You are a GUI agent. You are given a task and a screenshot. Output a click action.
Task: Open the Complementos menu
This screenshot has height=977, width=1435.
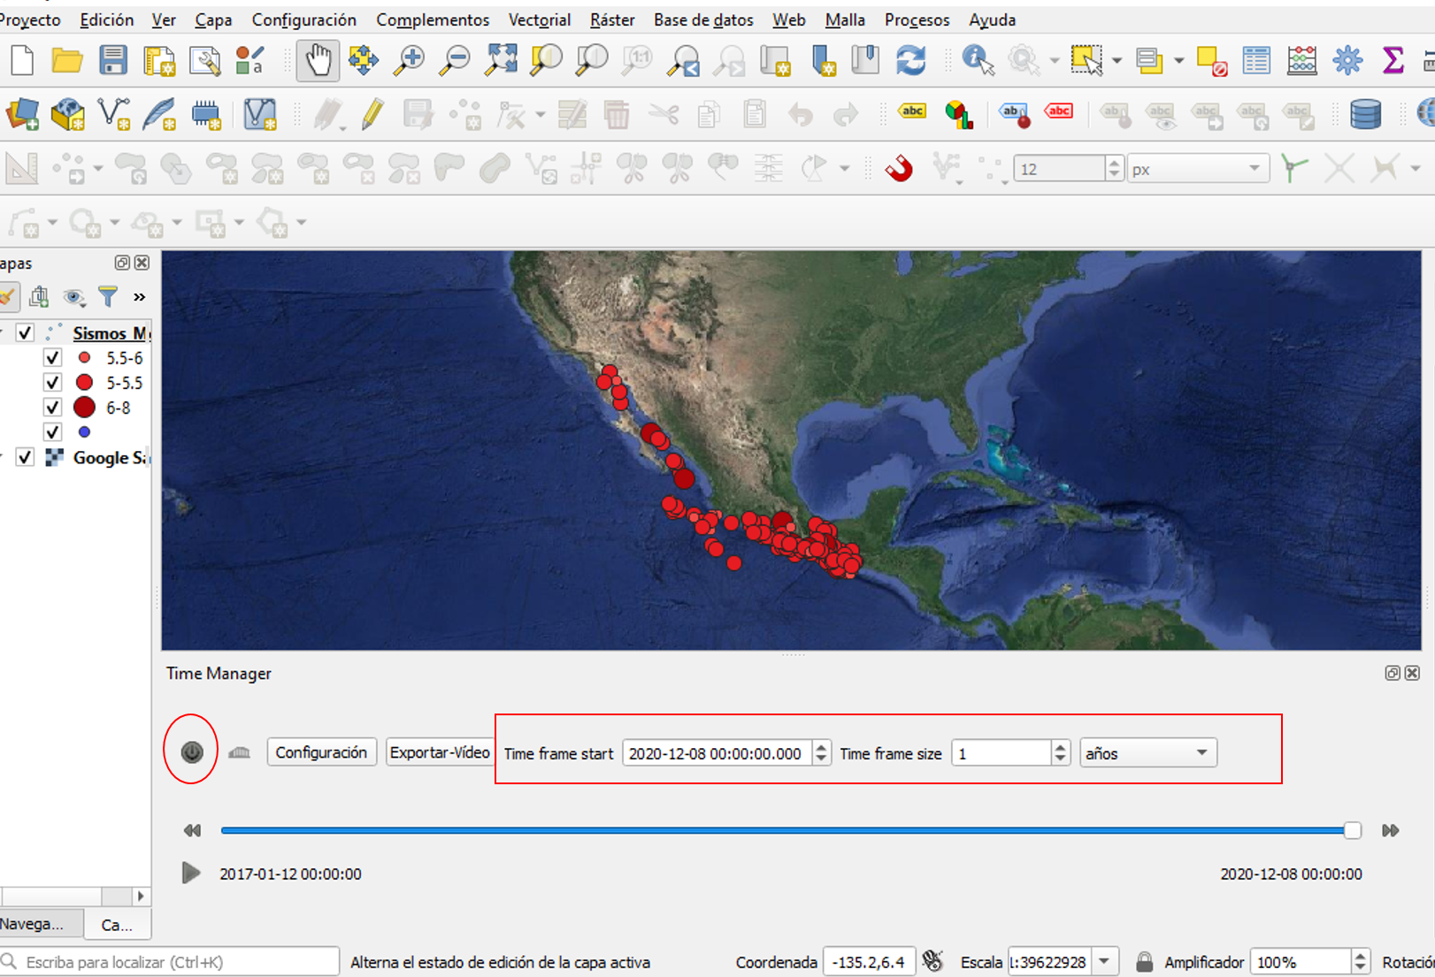click(x=432, y=19)
